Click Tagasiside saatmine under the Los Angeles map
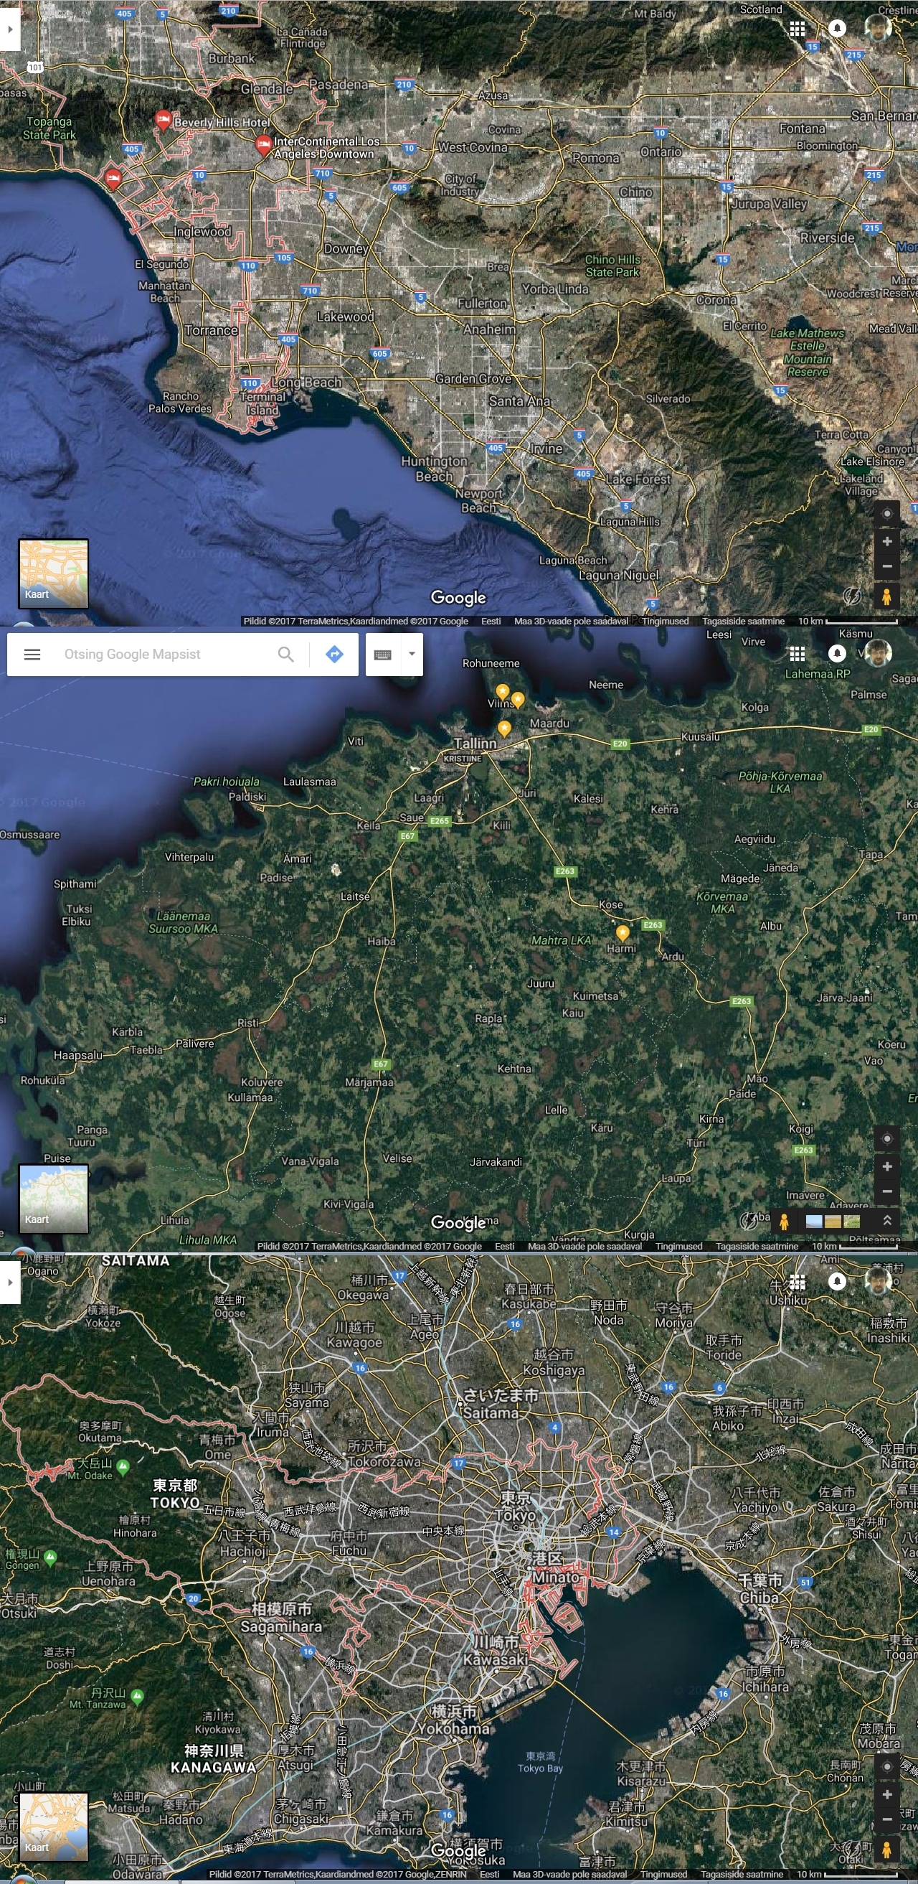The image size is (918, 1884). click(x=742, y=622)
